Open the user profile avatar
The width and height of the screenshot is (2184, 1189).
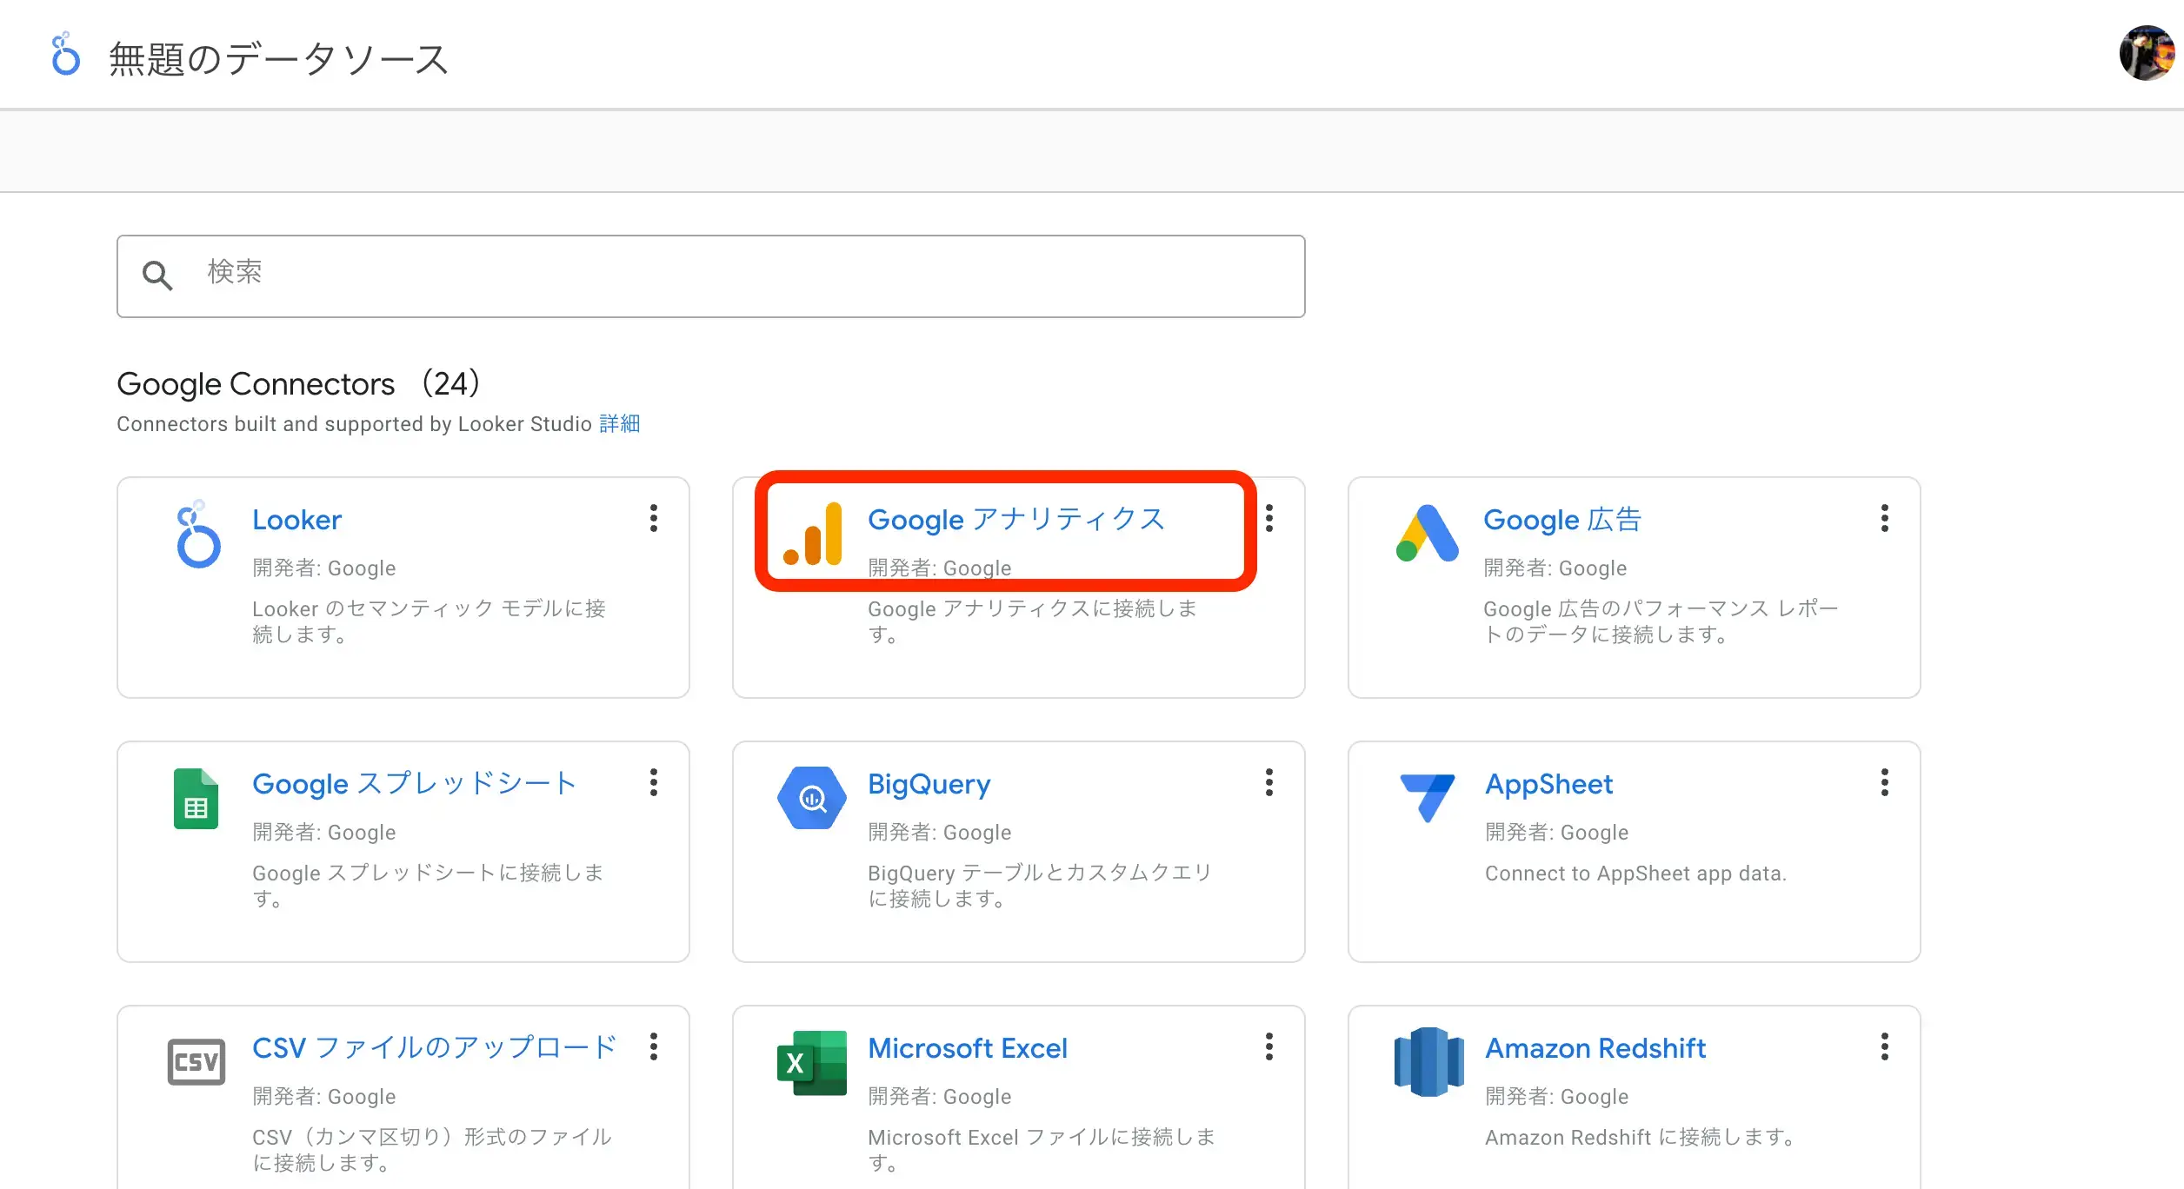2147,53
